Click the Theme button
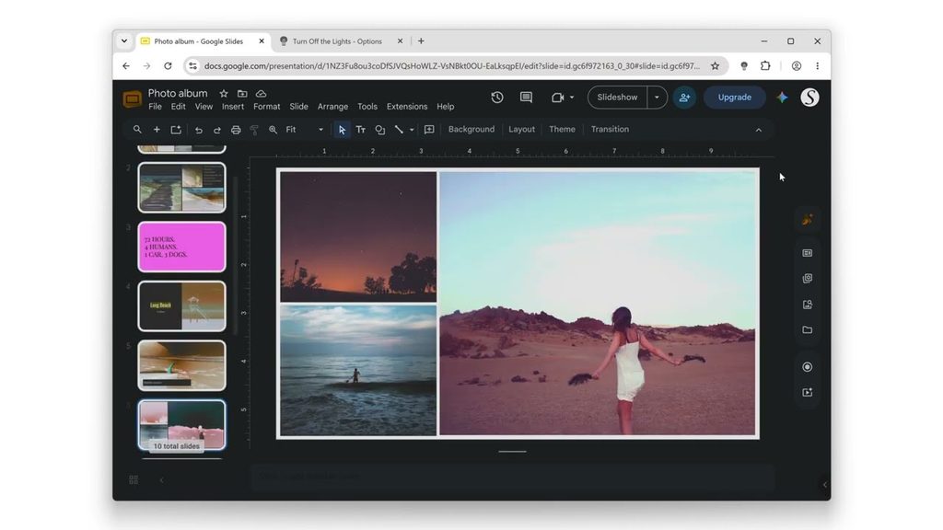 (562, 129)
